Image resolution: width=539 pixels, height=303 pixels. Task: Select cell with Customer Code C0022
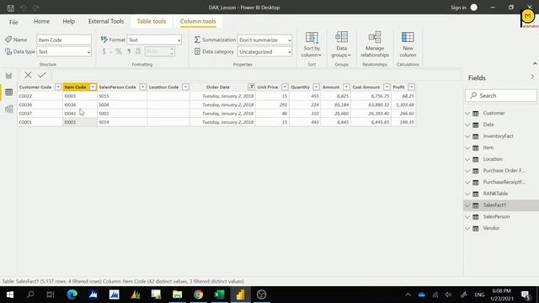click(40, 96)
